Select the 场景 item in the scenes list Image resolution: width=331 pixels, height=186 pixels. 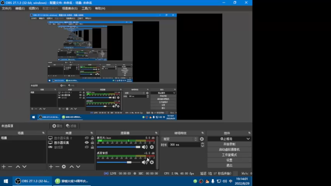23,138
